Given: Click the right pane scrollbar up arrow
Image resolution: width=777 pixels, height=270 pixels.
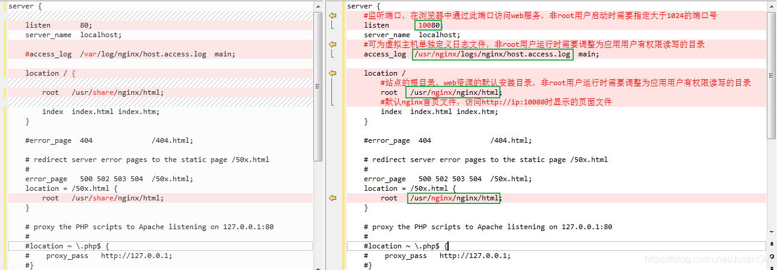Looking at the screenshot, I should pos(772,5).
